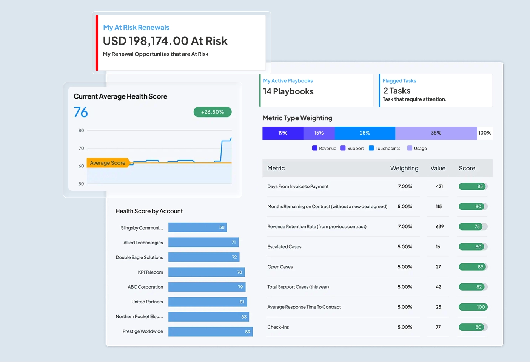Click the KPI Telecom bar showing 78
The width and height of the screenshot is (530, 362).
click(206, 272)
